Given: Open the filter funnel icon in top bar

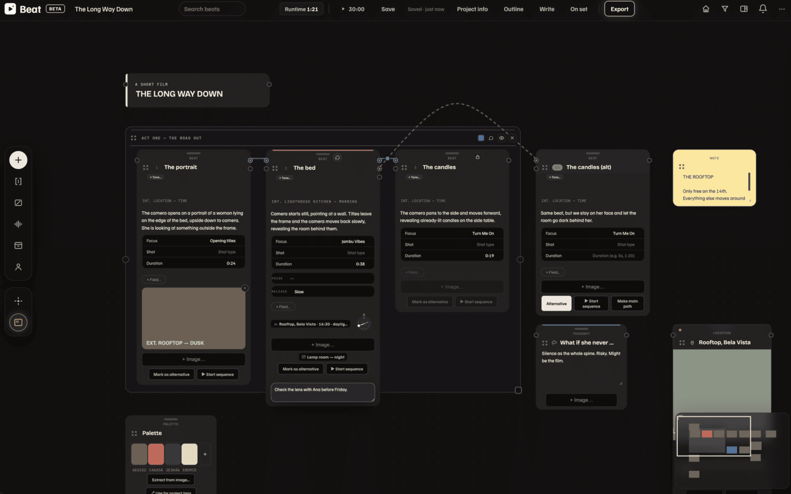Looking at the screenshot, I should click(725, 9).
